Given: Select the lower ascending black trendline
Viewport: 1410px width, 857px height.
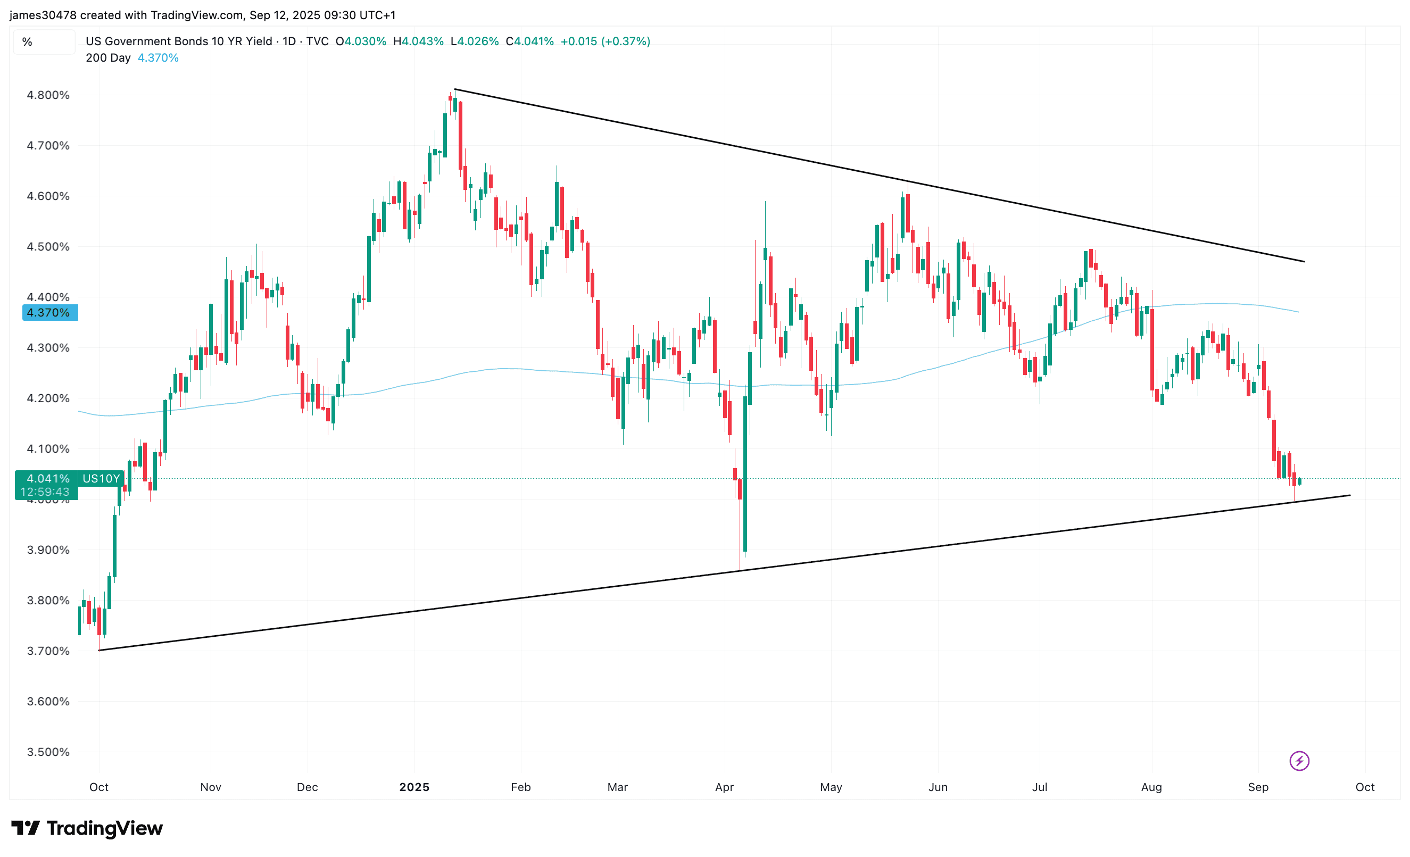Looking at the screenshot, I should click(744, 573).
